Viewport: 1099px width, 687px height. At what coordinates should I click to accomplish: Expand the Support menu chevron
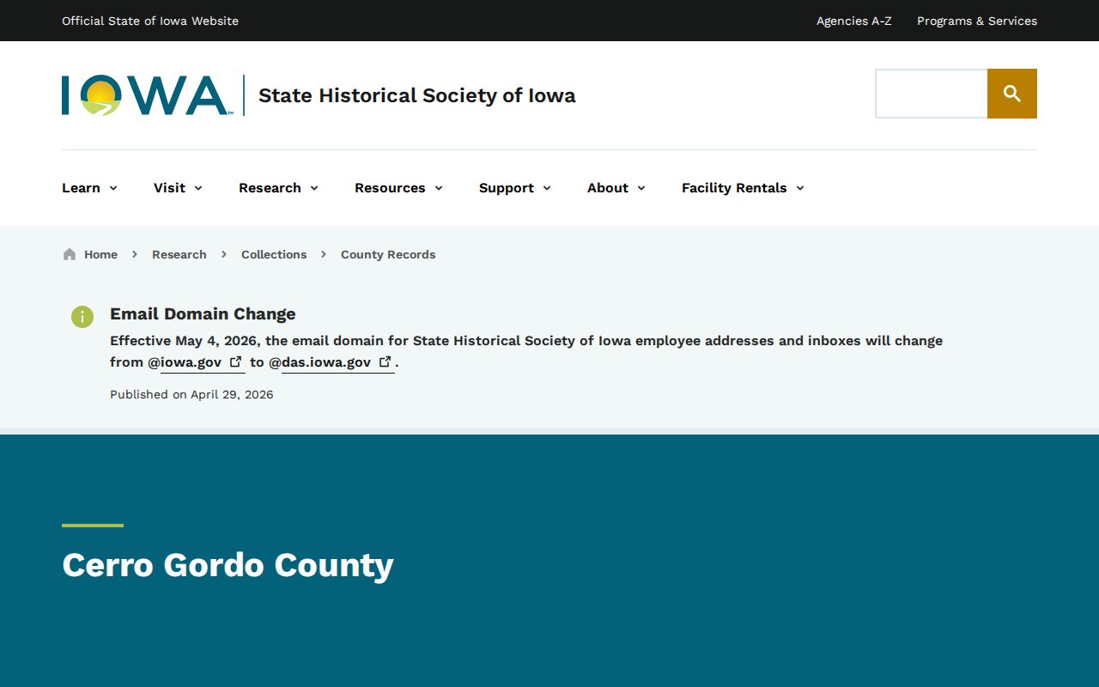[547, 188]
